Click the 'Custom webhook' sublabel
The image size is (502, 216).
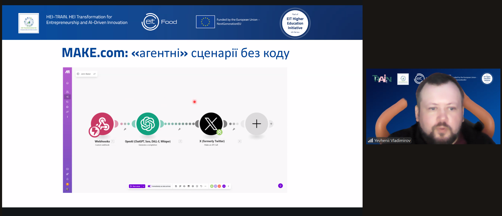102,145
